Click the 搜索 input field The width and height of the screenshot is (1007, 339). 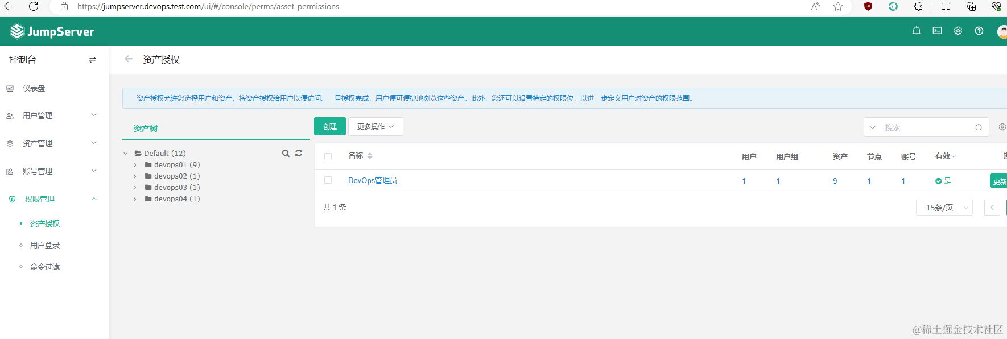(x=927, y=127)
